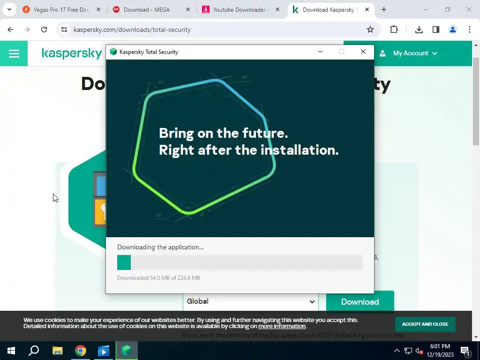480x360 pixels.
Task: Show hidden system tray icons
Action: [x=397, y=351]
